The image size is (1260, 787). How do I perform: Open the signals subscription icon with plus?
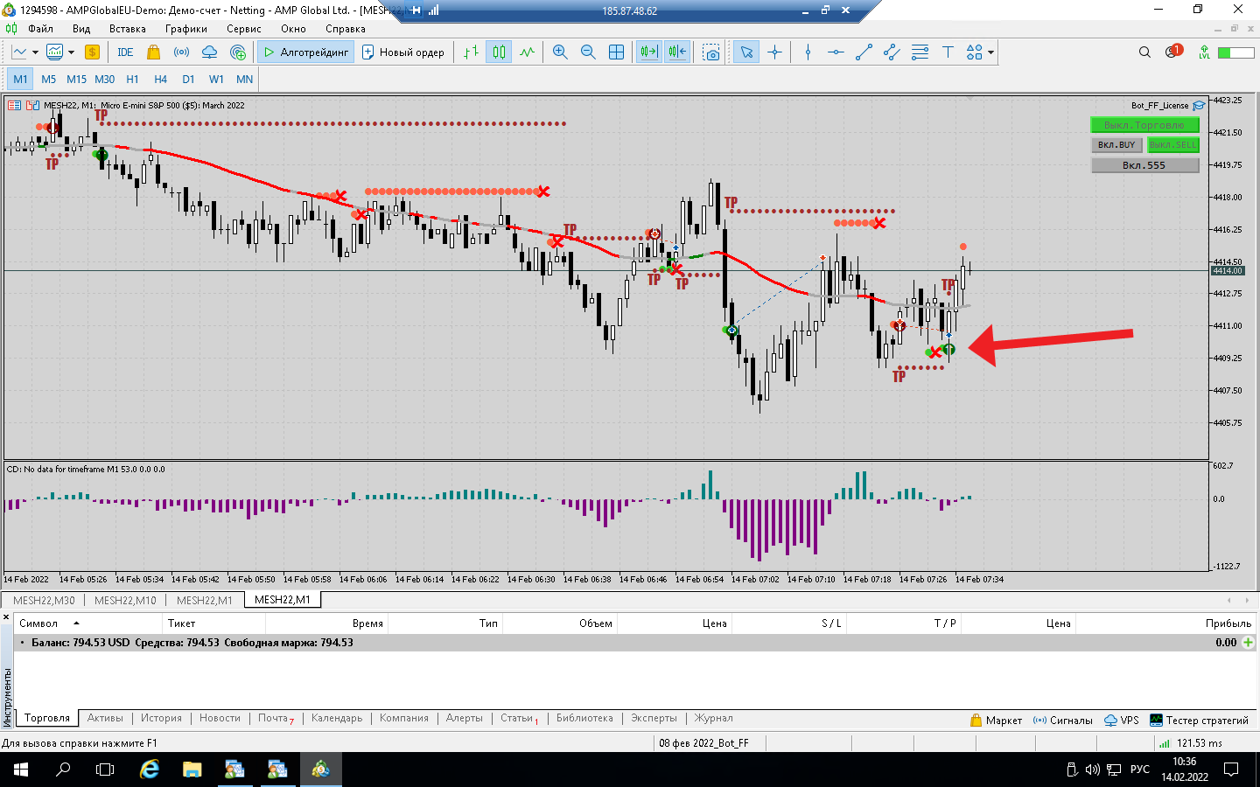(238, 52)
